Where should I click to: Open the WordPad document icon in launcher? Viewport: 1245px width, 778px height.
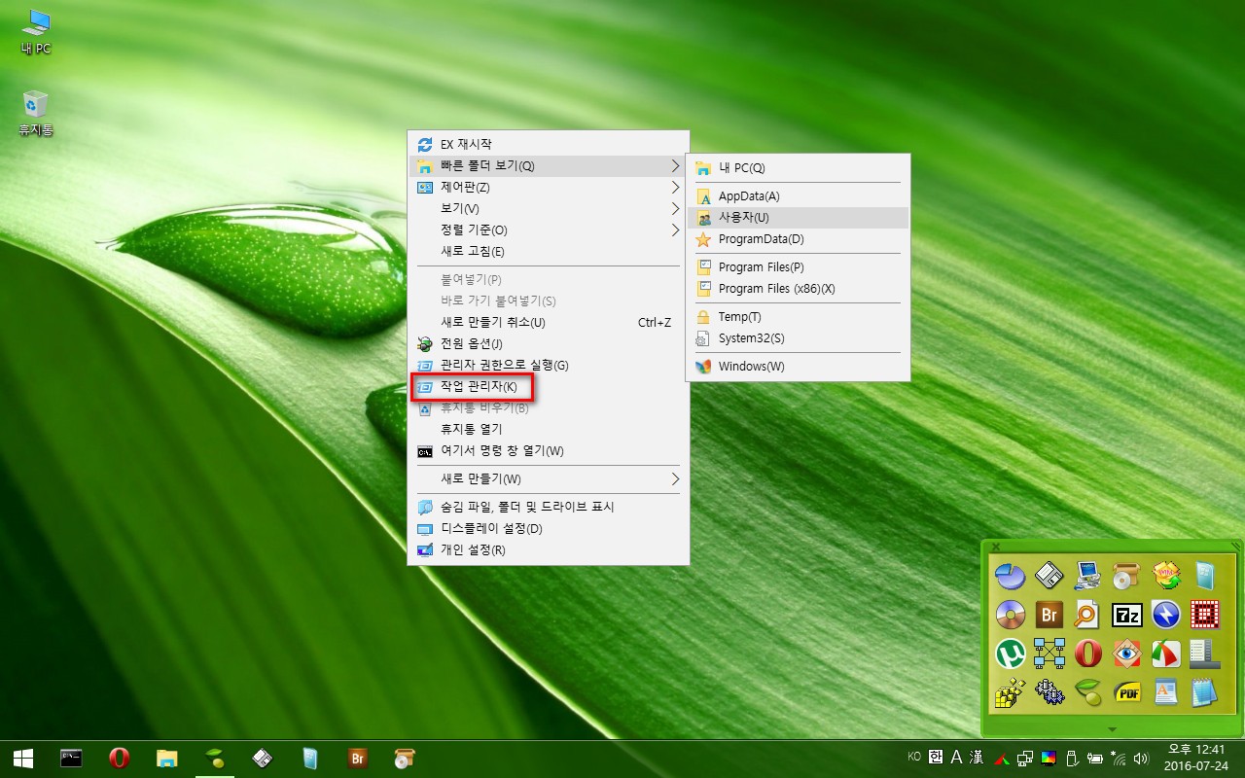(x=1165, y=692)
